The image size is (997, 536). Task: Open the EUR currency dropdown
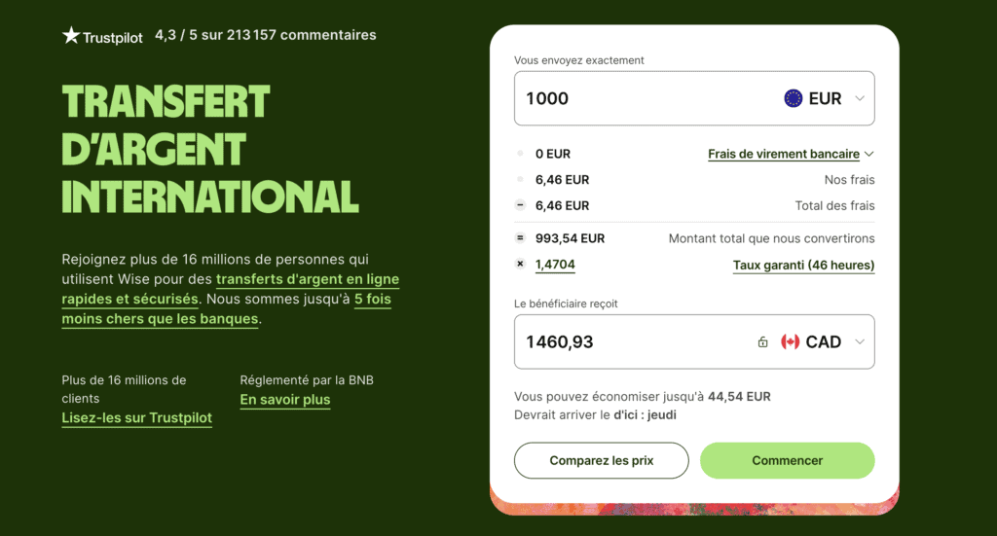coord(859,98)
